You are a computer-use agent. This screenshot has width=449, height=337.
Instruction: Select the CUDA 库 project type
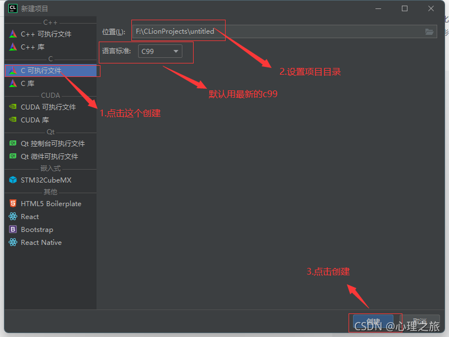click(51, 120)
